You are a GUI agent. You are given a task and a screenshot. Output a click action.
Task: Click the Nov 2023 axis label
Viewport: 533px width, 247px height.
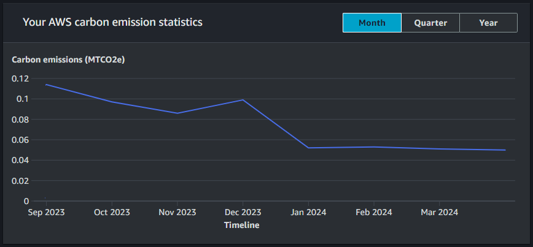click(x=177, y=213)
